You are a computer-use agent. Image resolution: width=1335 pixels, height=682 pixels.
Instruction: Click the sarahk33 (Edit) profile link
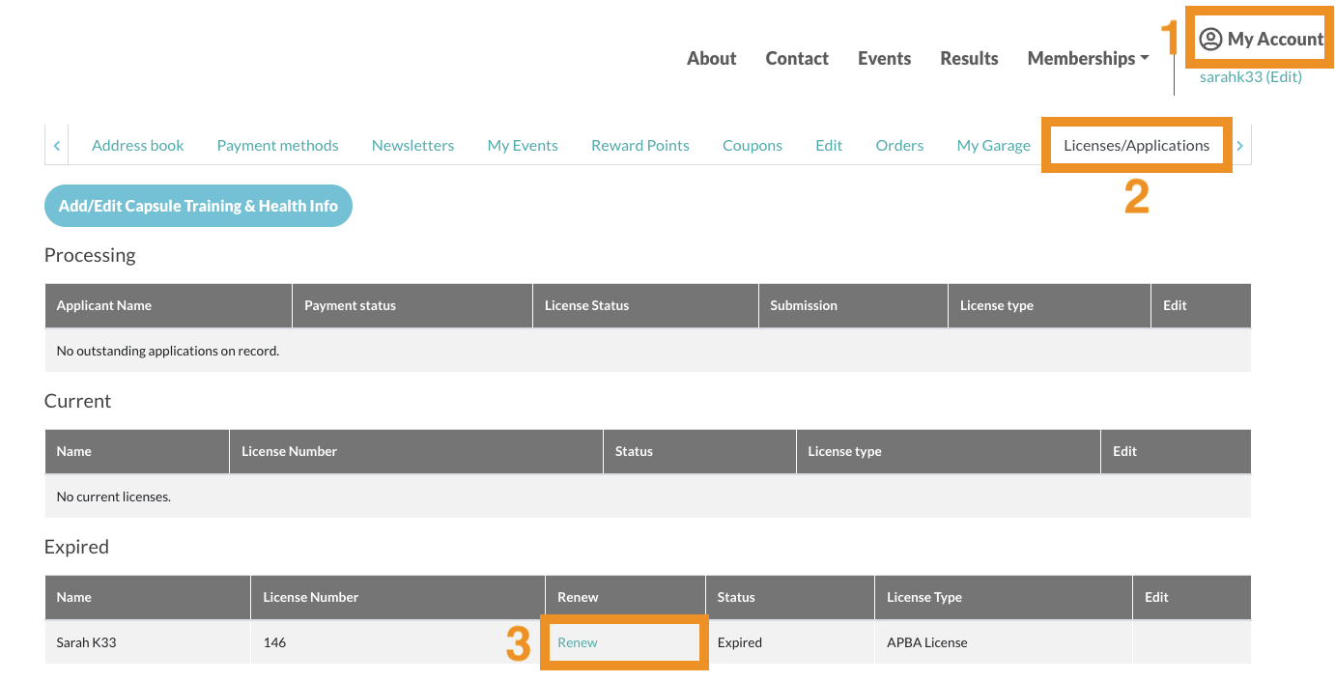click(x=1250, y=77)
